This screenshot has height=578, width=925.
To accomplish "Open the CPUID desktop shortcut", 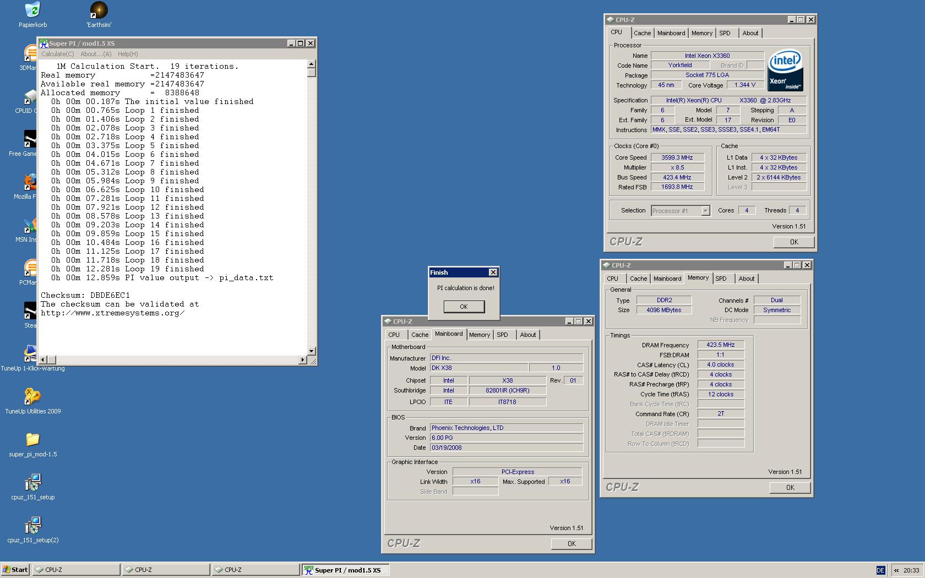I will pyautogui.click(x=30, y=96).
